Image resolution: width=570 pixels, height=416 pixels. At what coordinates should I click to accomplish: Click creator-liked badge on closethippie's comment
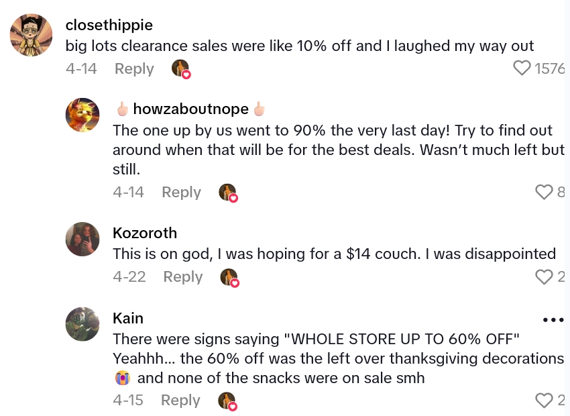tap(181, 68)
